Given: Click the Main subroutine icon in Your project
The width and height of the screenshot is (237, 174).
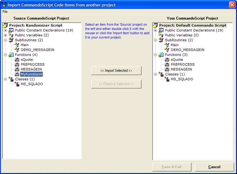Looking at the screenshot, I should [x=167, y=45].
